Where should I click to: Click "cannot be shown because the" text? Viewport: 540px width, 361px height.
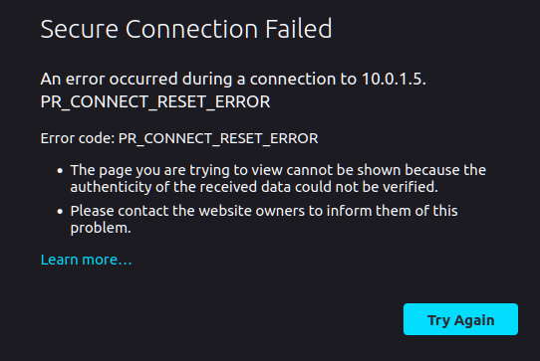(386, 170)
